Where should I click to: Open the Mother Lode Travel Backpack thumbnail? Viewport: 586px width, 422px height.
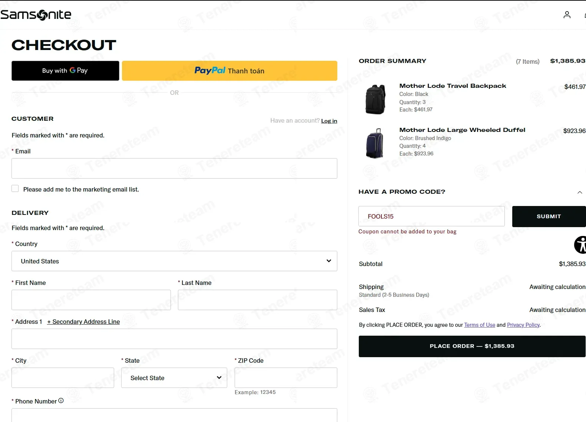tap(375, 99)
